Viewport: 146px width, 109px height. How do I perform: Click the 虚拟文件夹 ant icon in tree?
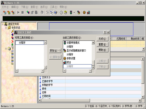tap(6, 24)
